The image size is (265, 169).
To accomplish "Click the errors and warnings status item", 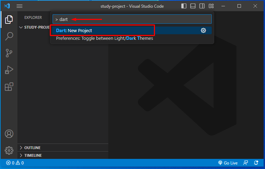I will pyautogui.click(x=15, y=163).
